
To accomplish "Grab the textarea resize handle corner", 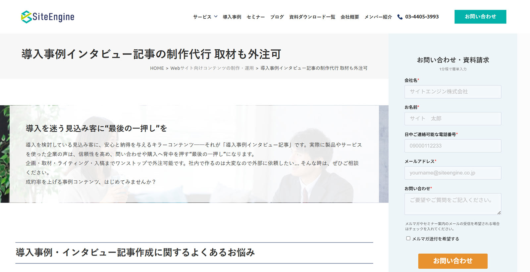I will pyautogui.click(x=499, y=212).
